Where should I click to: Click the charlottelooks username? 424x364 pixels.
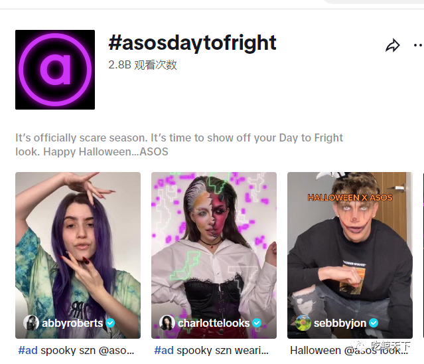coord(214,323)
